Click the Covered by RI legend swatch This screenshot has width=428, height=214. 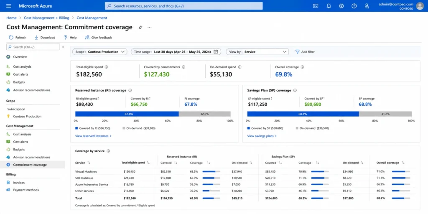click(77, 128)
